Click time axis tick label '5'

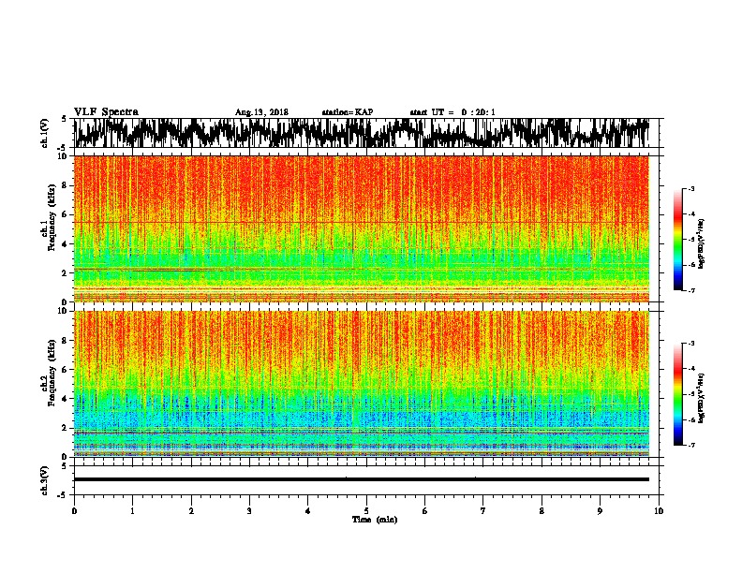[366, 511]
